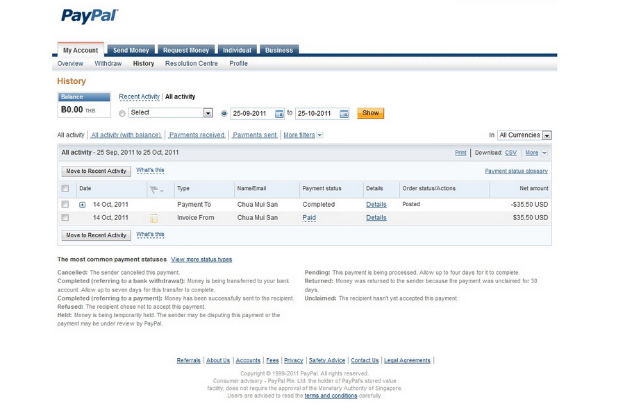Image resolution: width=625 pixels, height=415 pixels.
Task: Select the History submenu item
Action: (144, 64)
